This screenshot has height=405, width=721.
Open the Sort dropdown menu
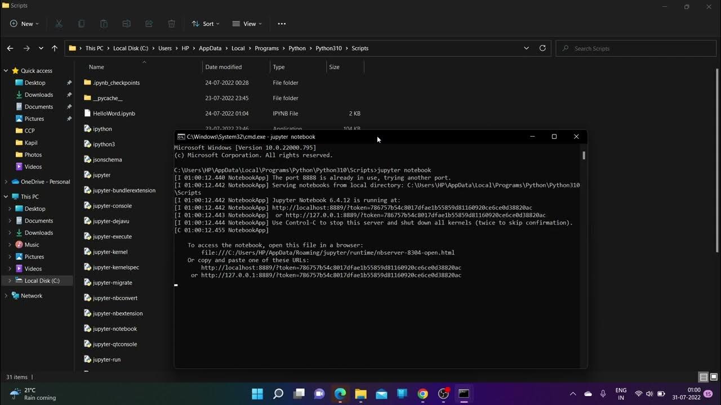tap(206, 24)
